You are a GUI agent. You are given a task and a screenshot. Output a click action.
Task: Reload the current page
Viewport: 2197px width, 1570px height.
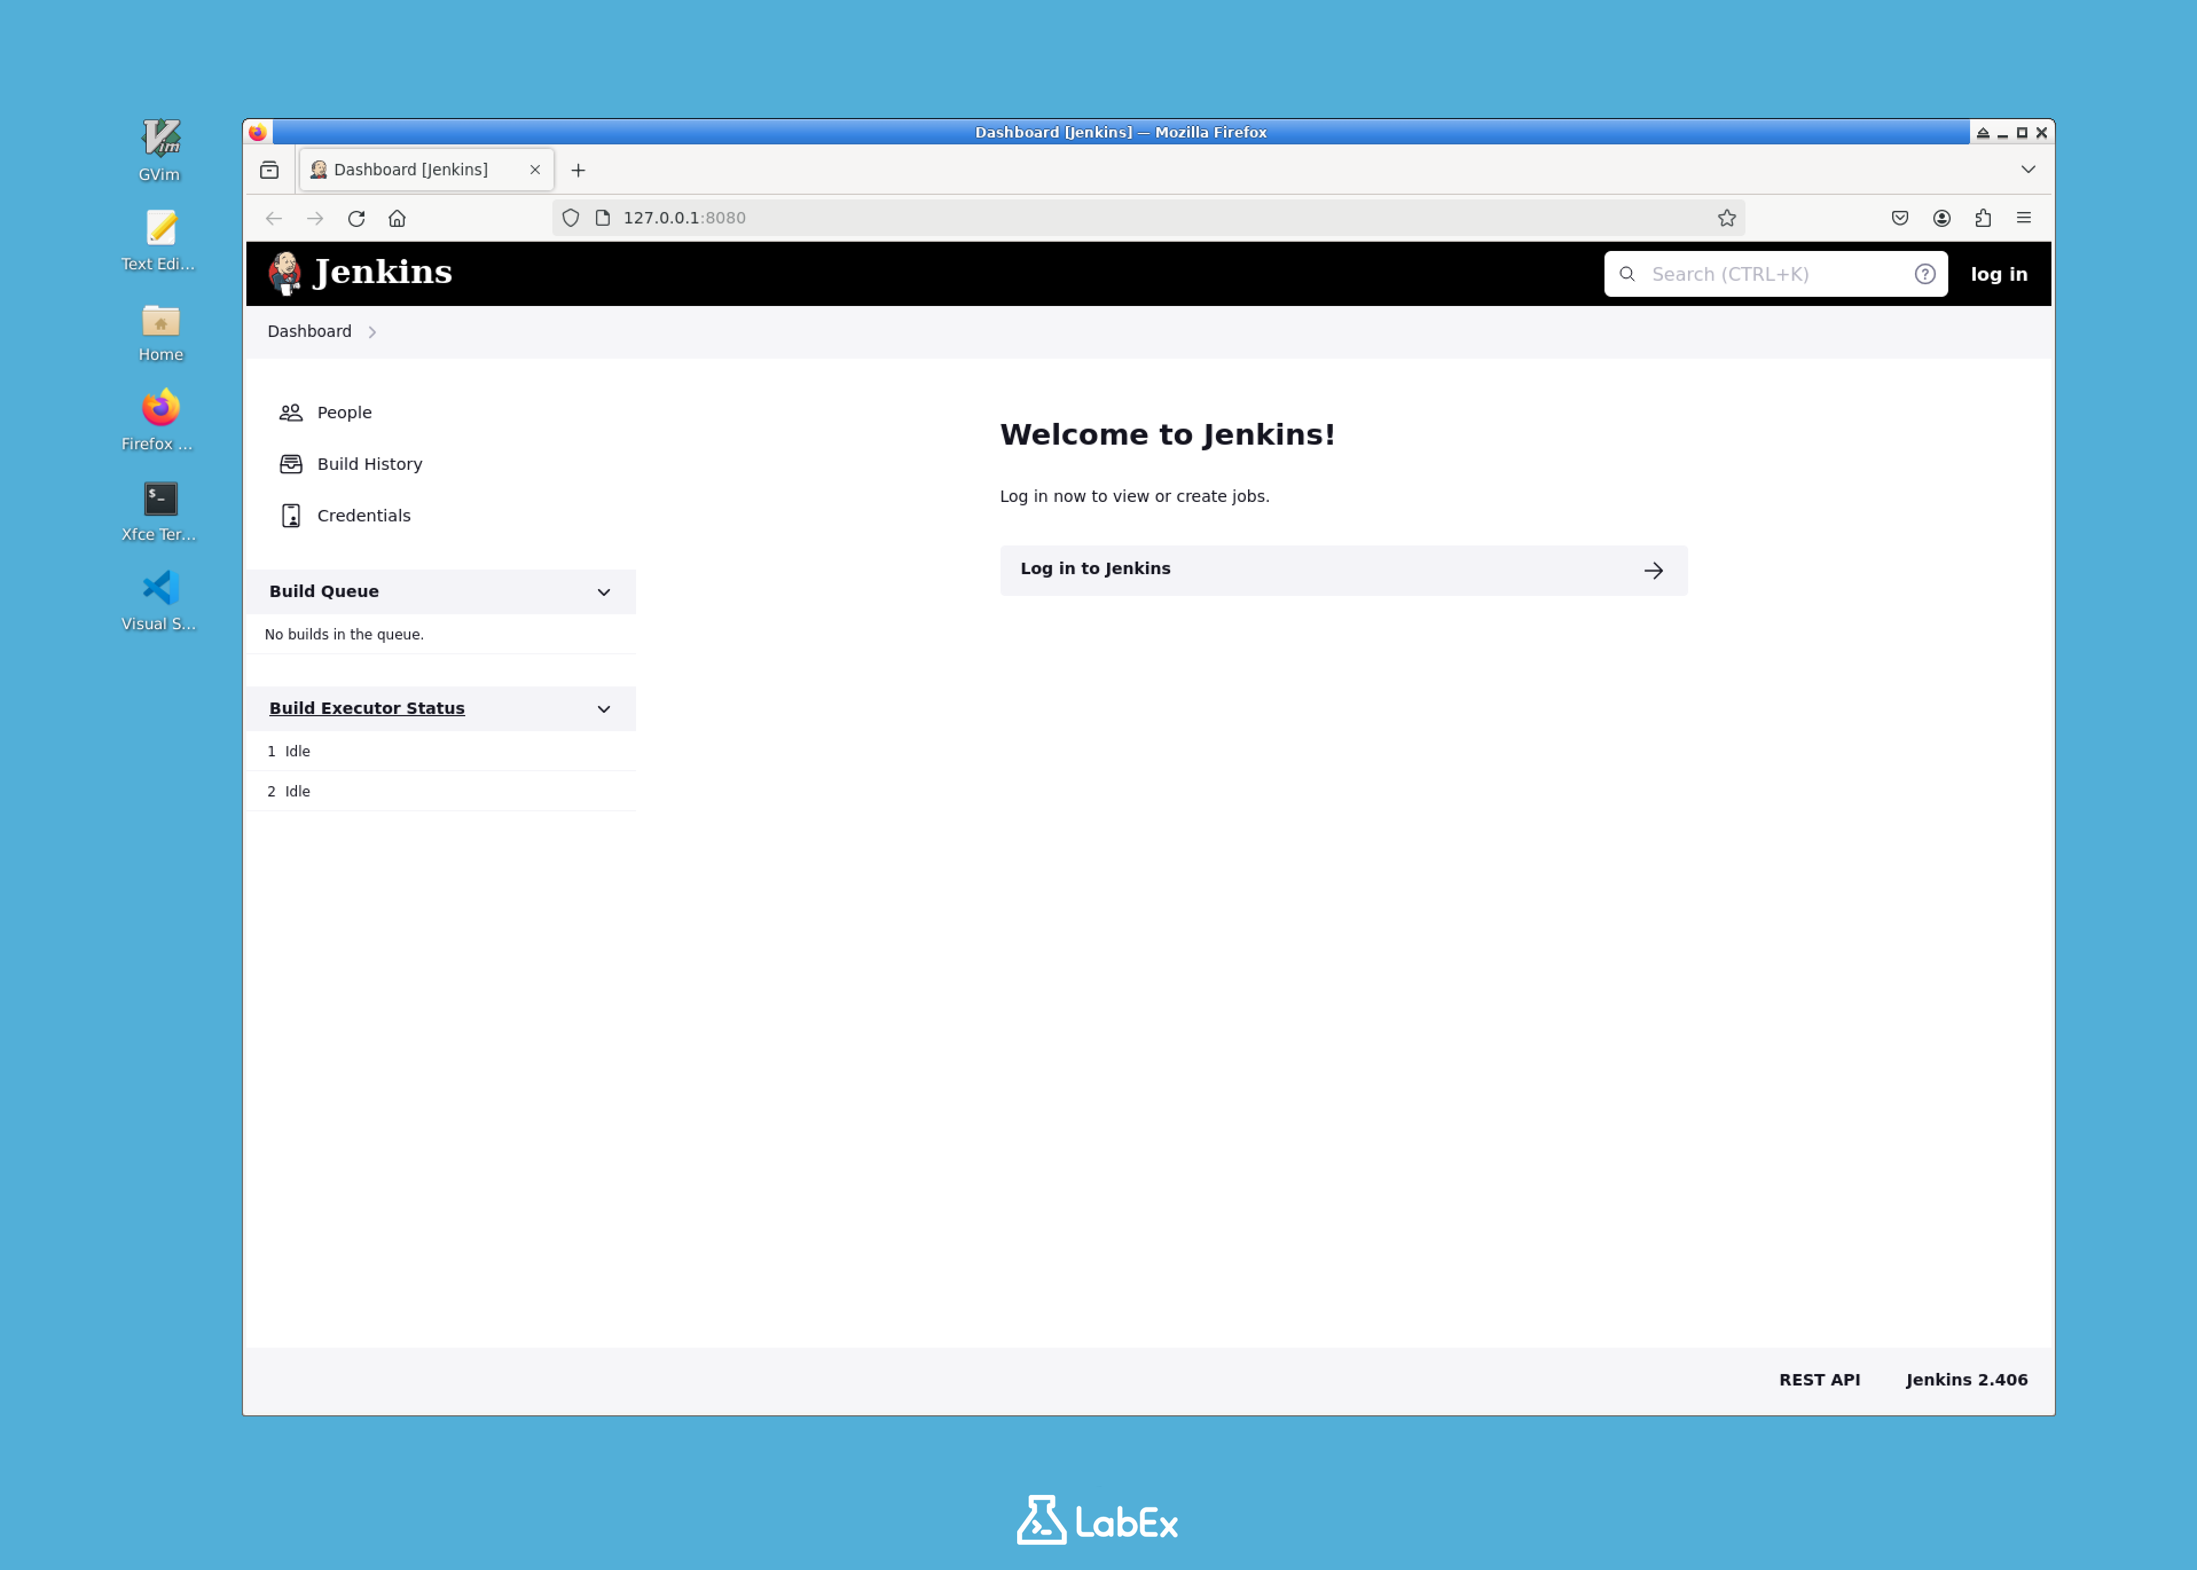tap(356, 218)
